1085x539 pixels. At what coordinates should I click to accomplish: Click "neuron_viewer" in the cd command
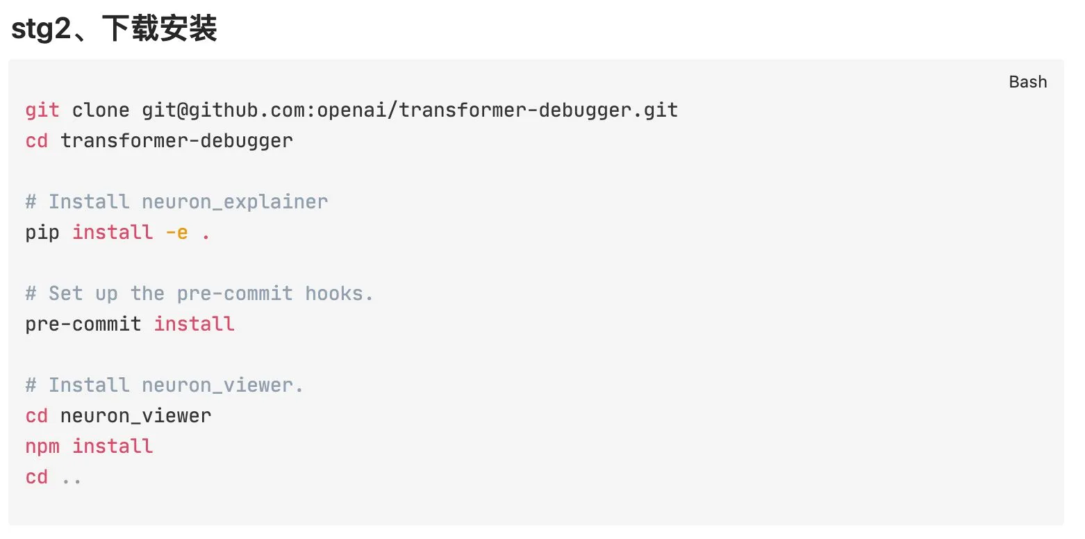135,415
